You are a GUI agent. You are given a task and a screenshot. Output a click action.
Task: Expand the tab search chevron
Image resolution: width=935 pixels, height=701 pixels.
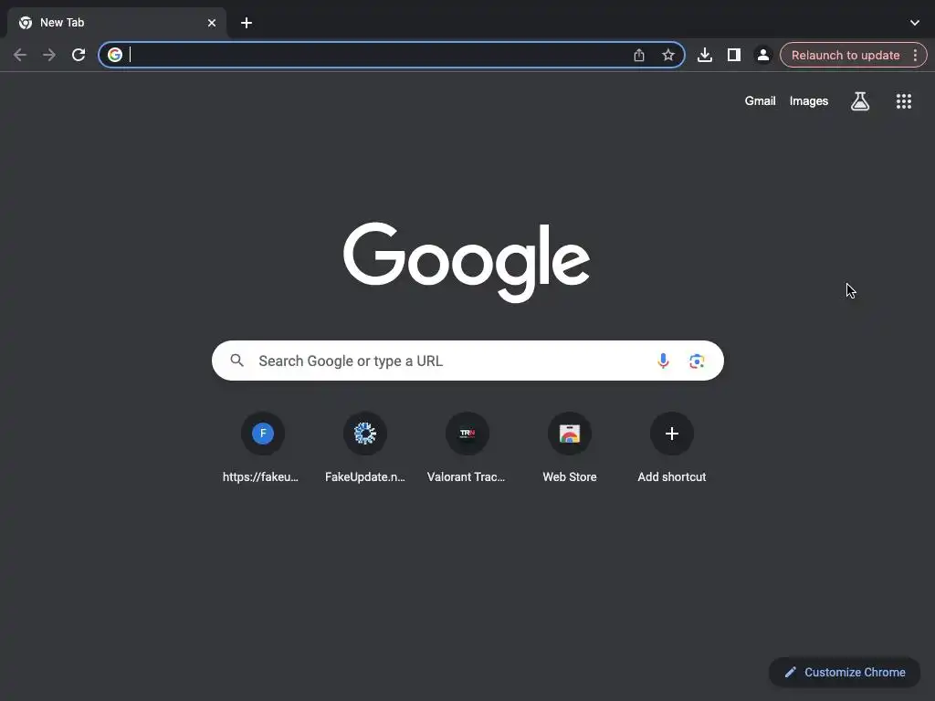coord(915,23)
